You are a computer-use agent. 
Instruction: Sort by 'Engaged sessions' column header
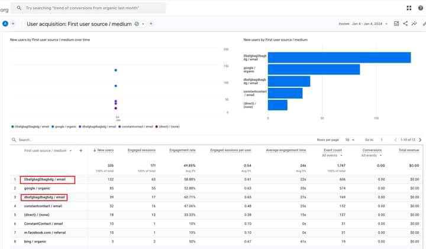coord(141,150)
